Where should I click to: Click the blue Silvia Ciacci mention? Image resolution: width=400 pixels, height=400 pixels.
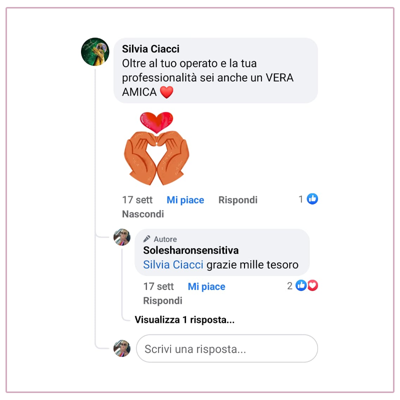coord(173,265)
